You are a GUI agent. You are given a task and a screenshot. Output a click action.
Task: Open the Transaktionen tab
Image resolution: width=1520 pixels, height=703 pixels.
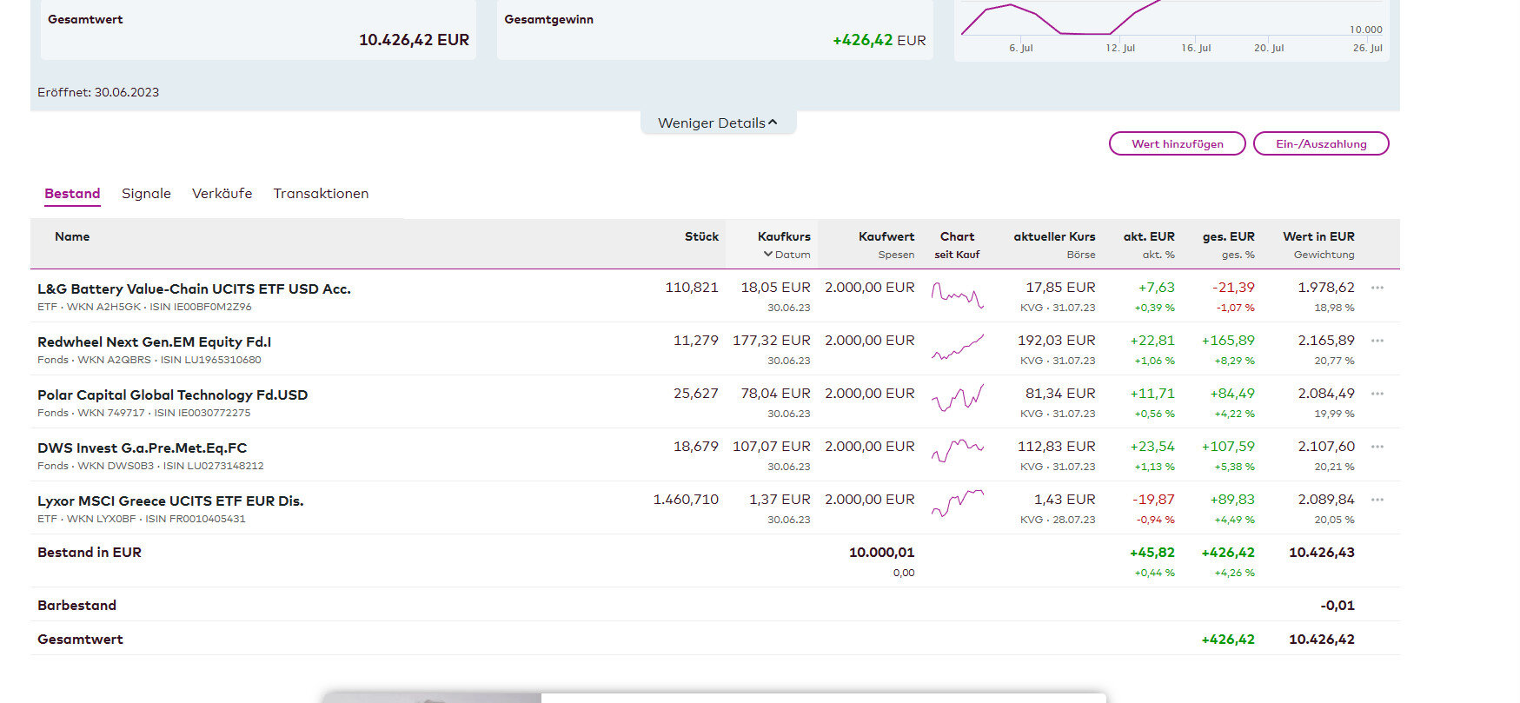321,194
